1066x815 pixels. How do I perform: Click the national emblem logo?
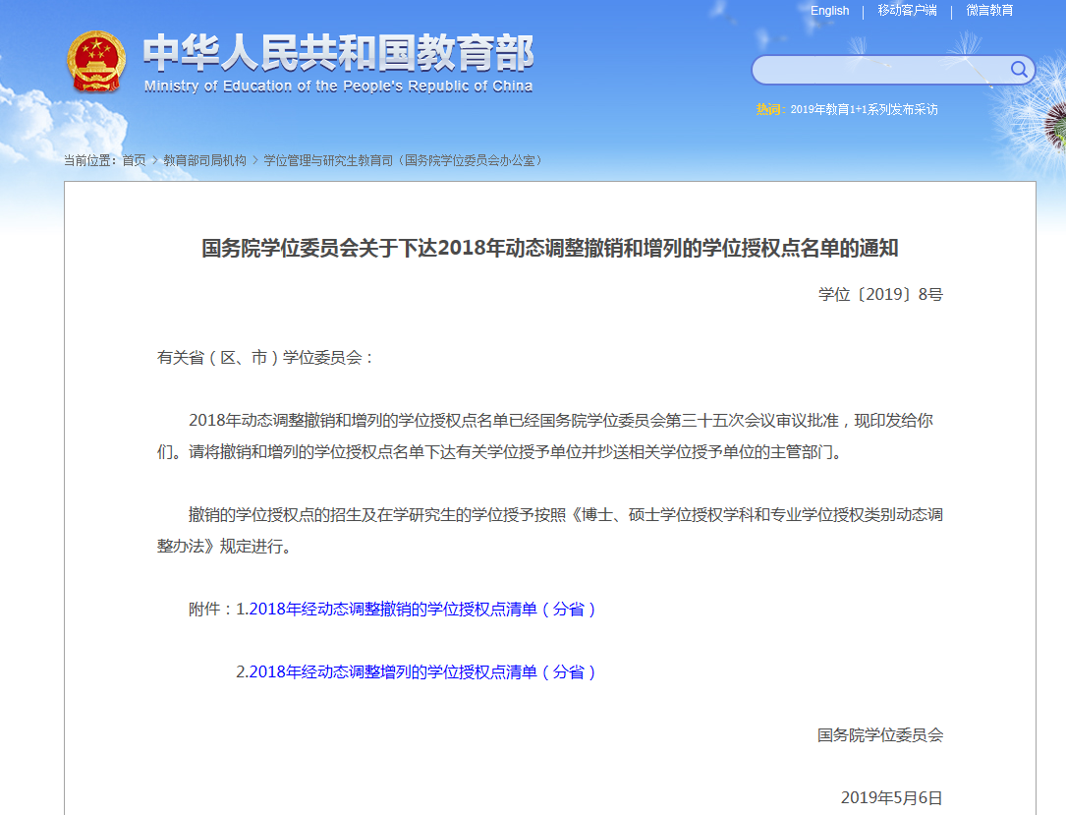click(96, 62)
